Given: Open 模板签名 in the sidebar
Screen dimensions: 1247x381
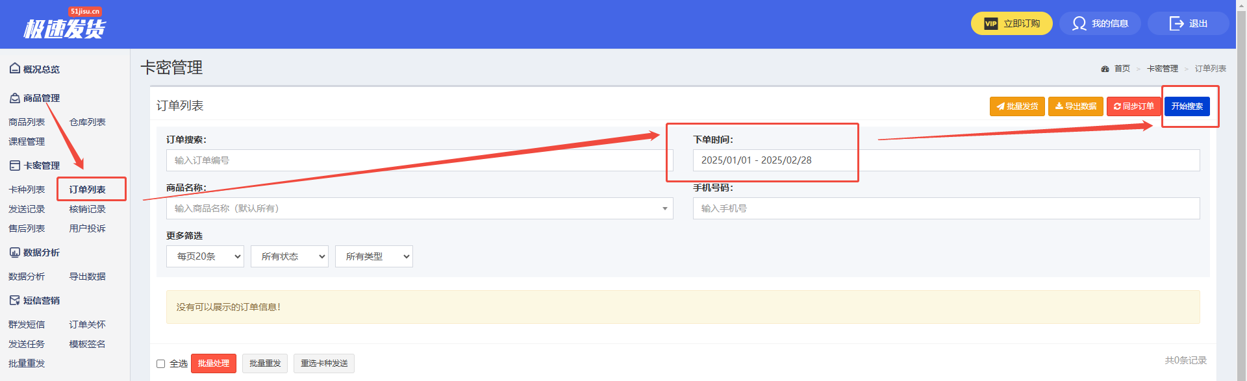Looking at the screenshot, I should click(x=88, y=344).
